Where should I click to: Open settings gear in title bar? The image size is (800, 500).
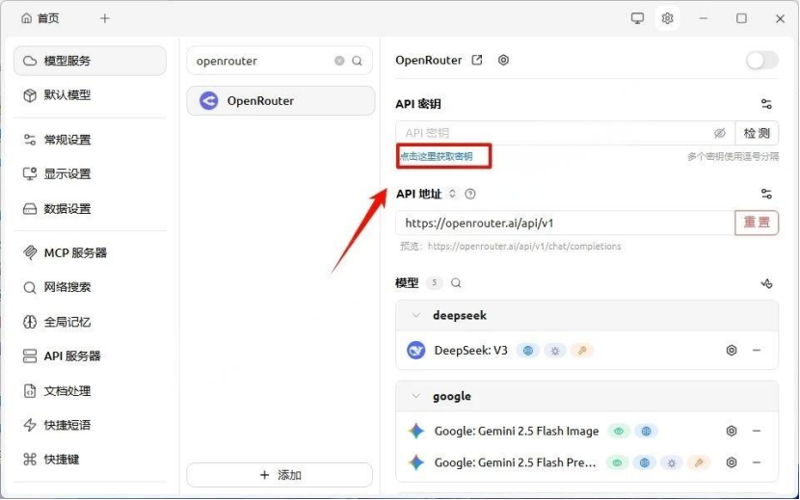coord(667,18)
